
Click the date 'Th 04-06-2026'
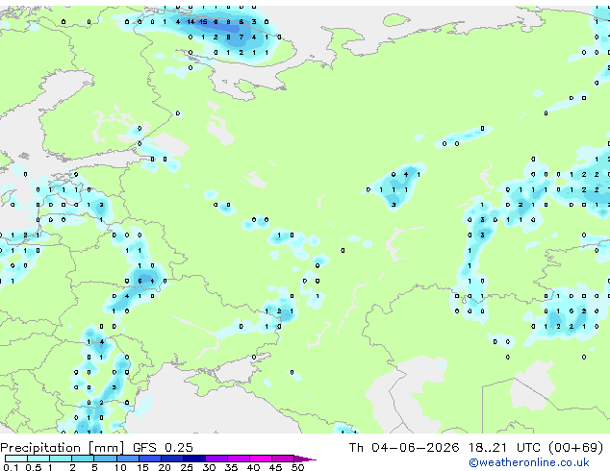[404, 448]
